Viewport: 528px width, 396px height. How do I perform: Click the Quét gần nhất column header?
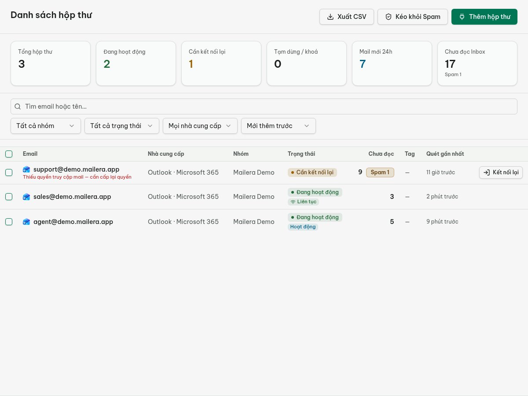(445, 154)
